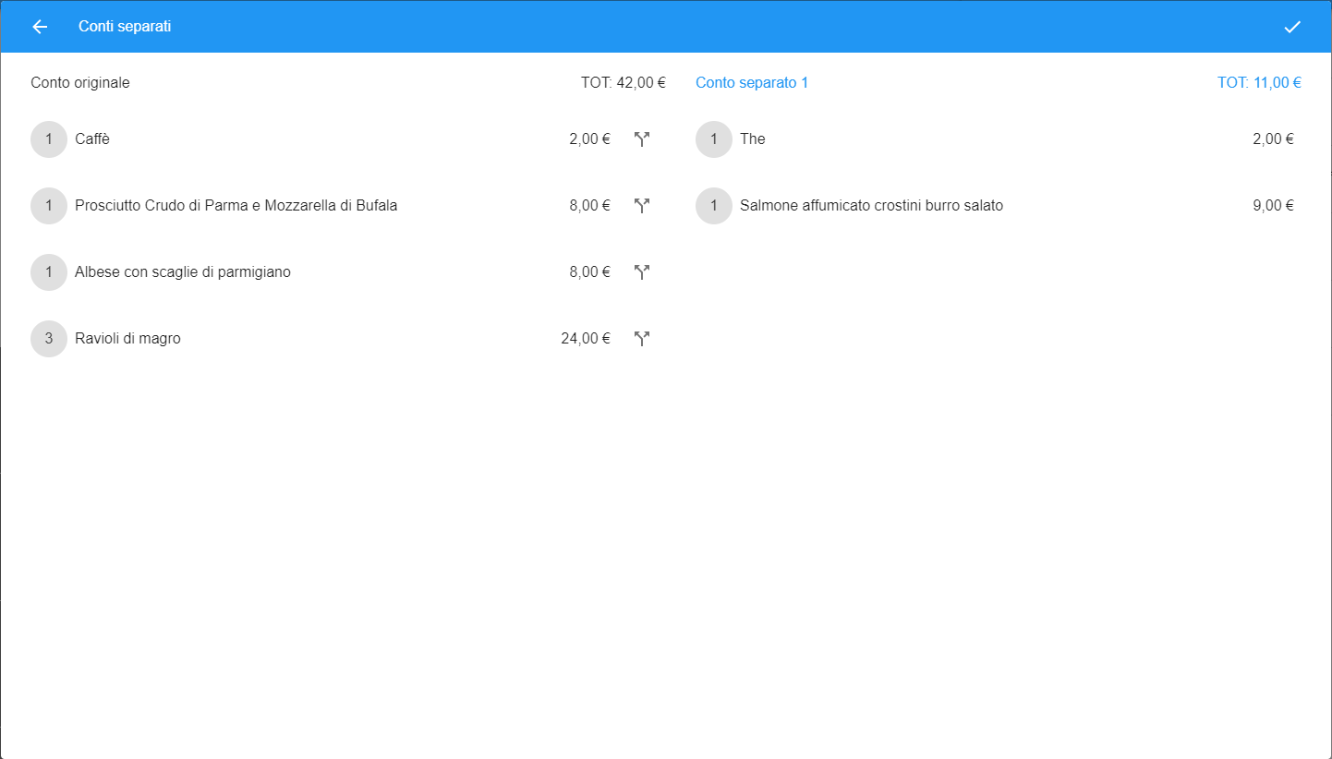Click the Conti separati title
1332x759 pixels.
click(x=125, y=27)
